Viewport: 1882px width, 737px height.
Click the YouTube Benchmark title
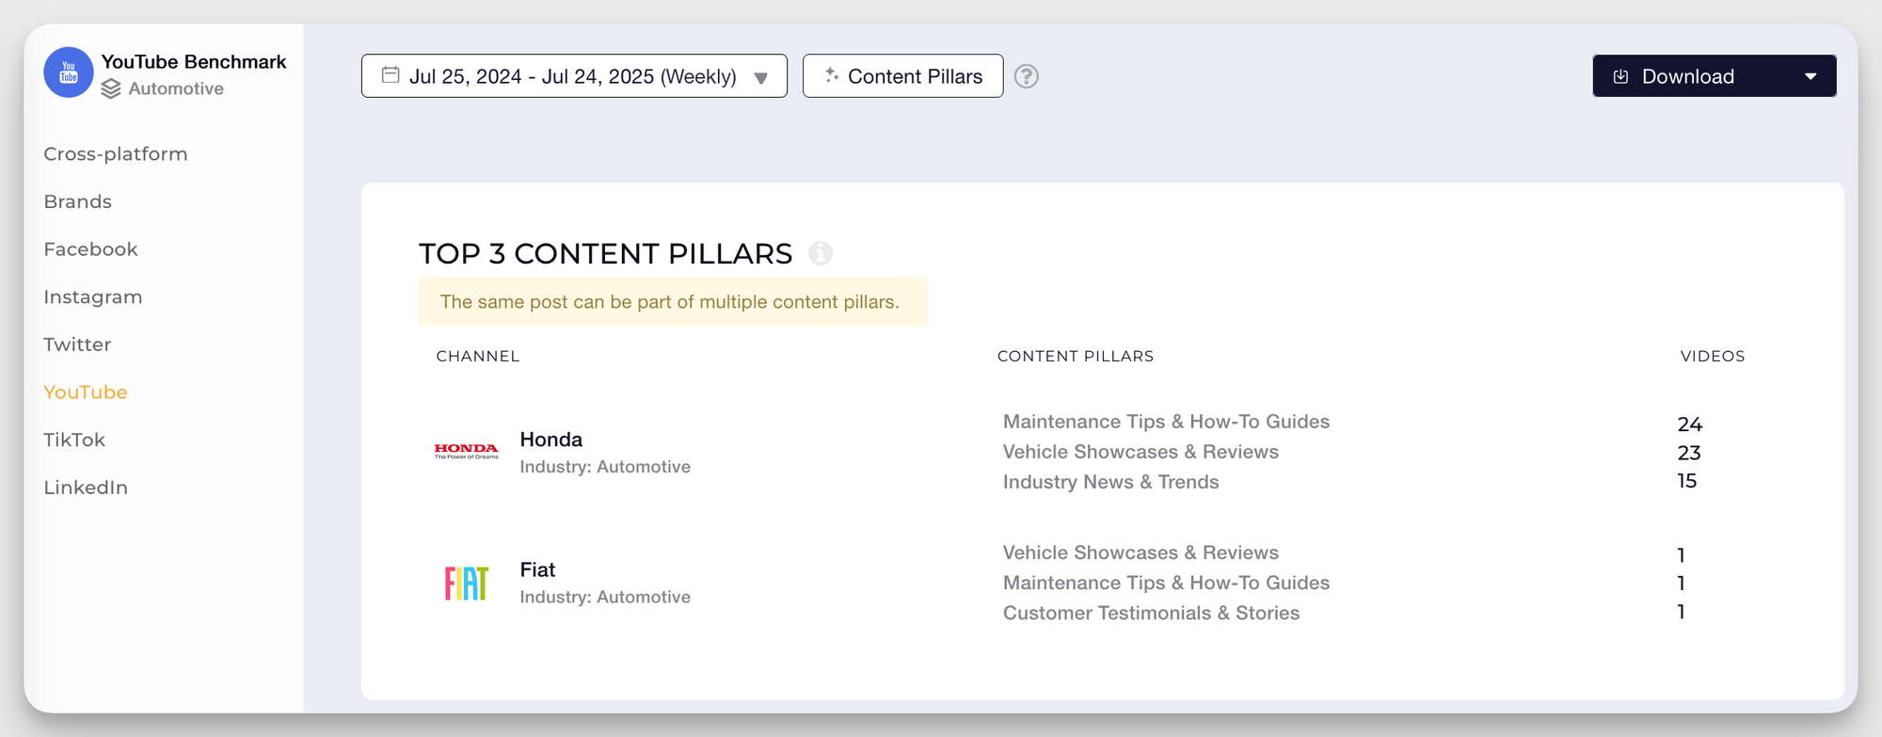tap(194, 62)
